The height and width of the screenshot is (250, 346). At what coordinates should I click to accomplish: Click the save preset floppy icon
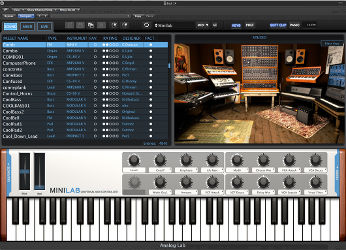pyautogui.click(x=80, y=25)
